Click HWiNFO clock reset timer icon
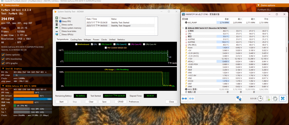Image resolution: width=289 pixels, height=125 pixels. pyautogui.click(x=260, y=99)
